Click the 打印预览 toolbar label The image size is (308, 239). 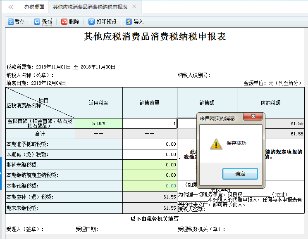click(107, 21)
